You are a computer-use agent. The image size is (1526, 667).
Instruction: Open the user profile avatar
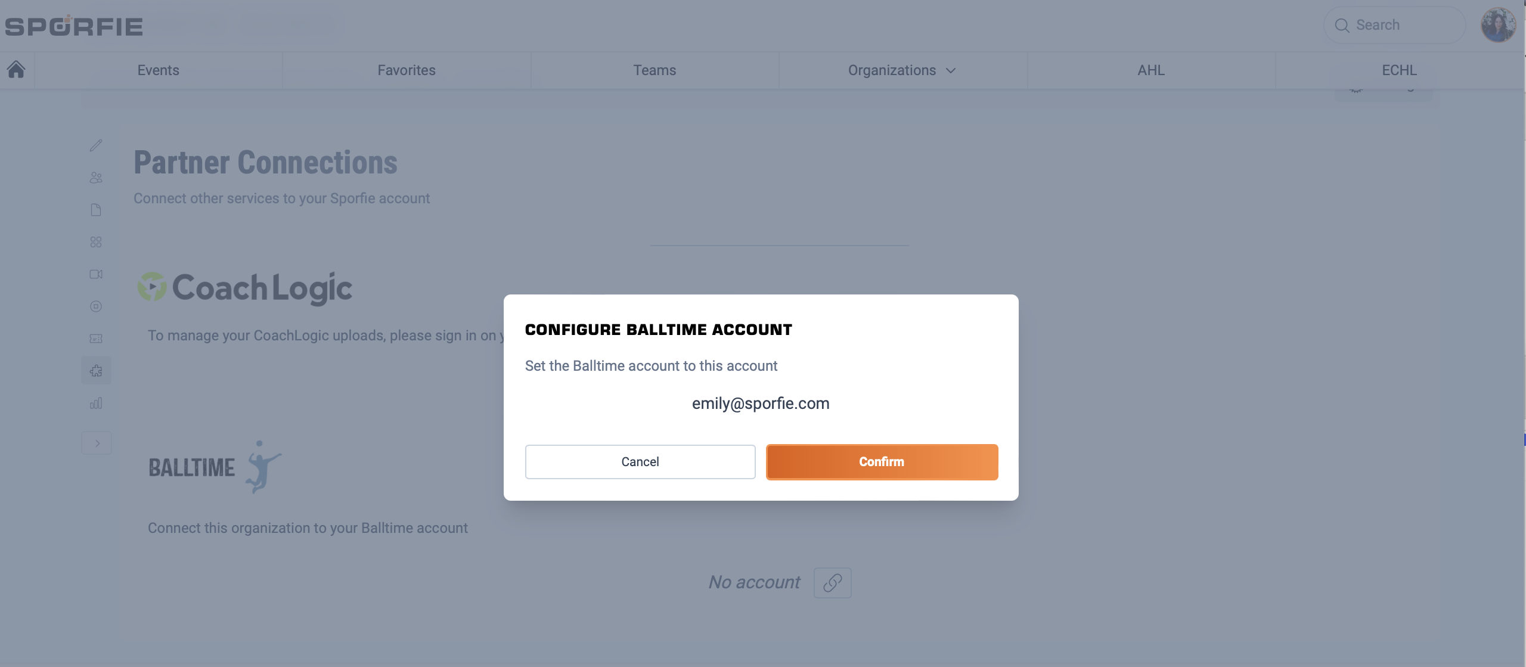(1497, 25)
